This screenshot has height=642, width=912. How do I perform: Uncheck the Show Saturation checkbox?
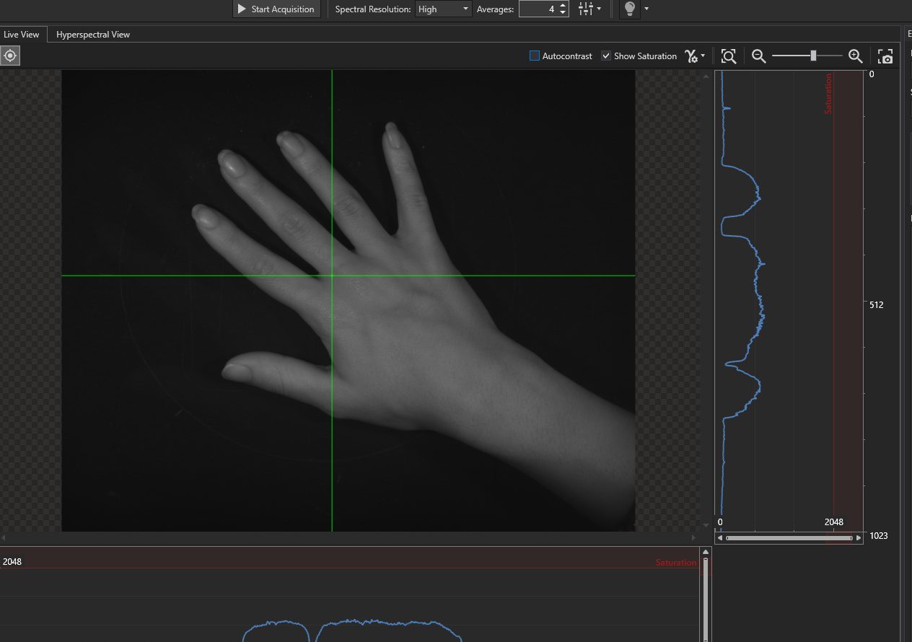606,56
